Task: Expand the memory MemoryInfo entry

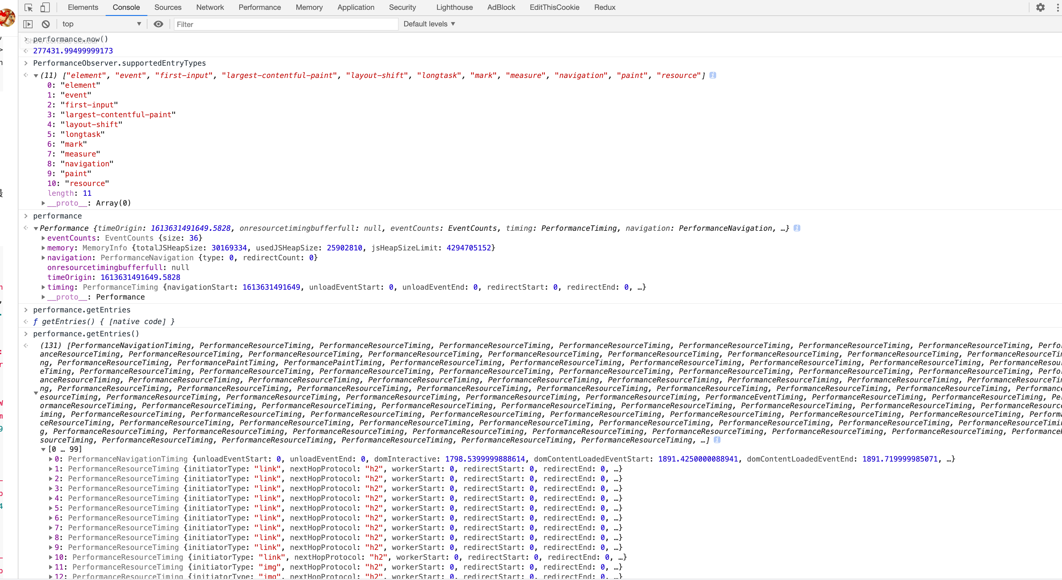Action: [43, 248]
